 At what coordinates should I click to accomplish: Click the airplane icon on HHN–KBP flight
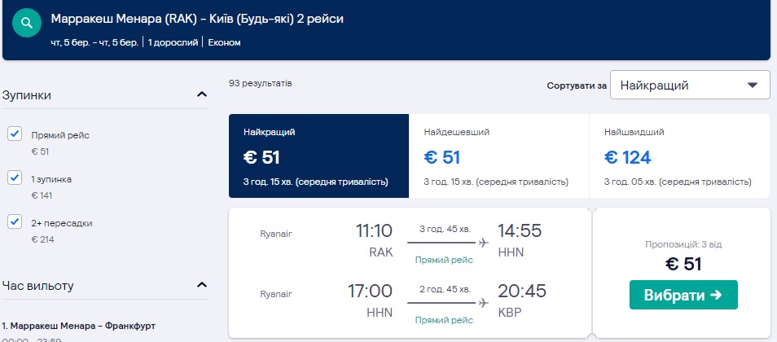483,303
